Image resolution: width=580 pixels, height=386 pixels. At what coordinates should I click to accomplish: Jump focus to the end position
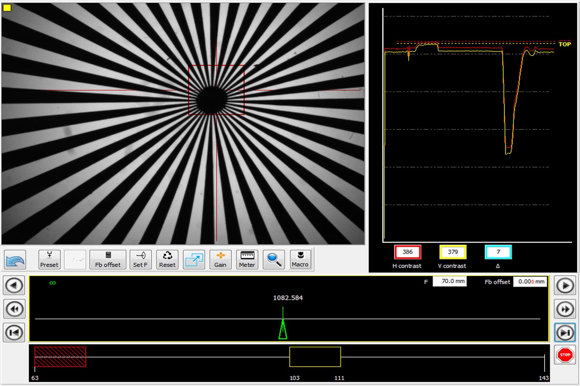(565, 333)
